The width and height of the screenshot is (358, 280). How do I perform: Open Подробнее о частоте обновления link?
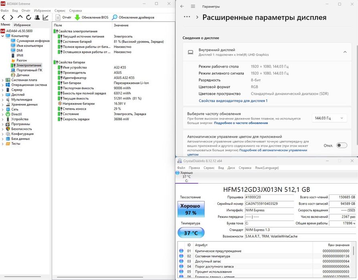[241, 123]
